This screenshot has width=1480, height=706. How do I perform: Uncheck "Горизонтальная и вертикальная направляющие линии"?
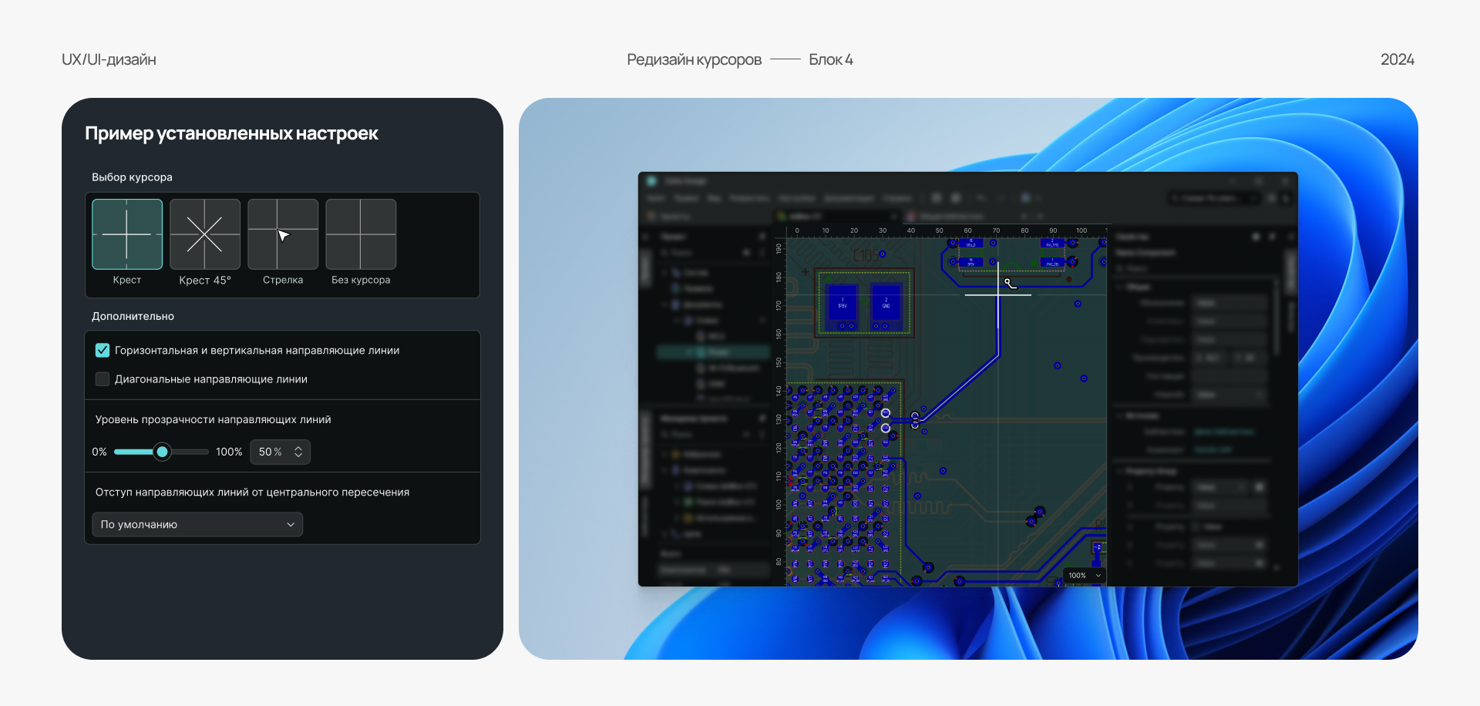[102, 350]
